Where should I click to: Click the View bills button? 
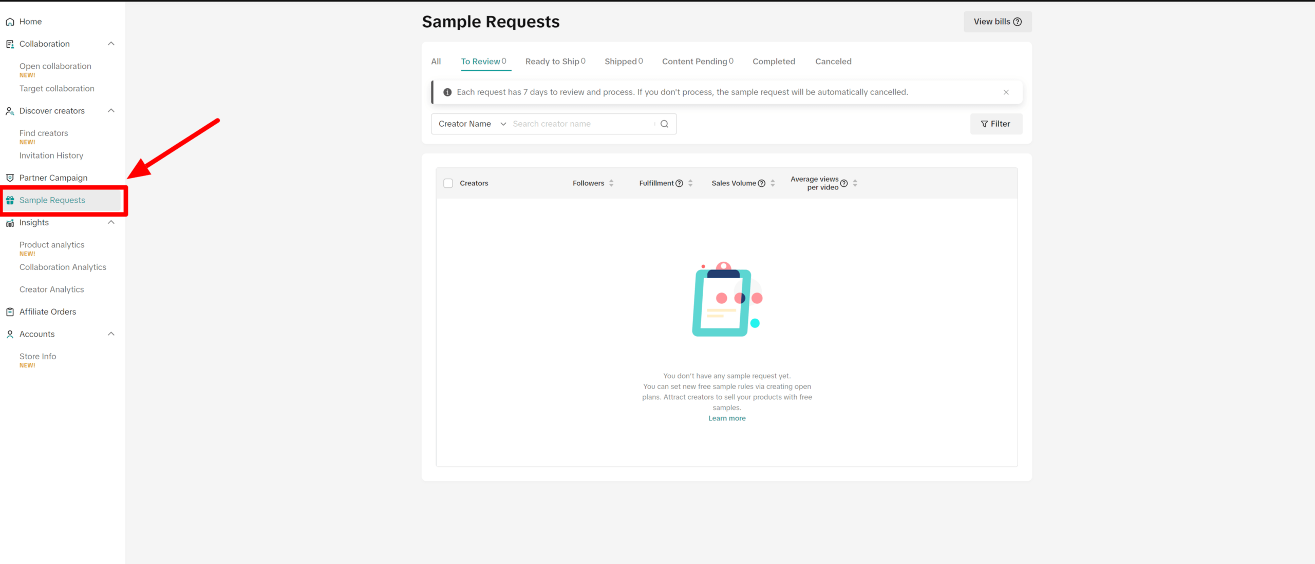tap(997, 22)
